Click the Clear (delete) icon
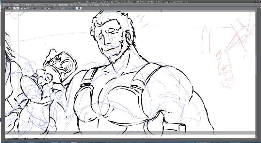The width and height of the screenshot is (261, 143). tap(42, 8)
